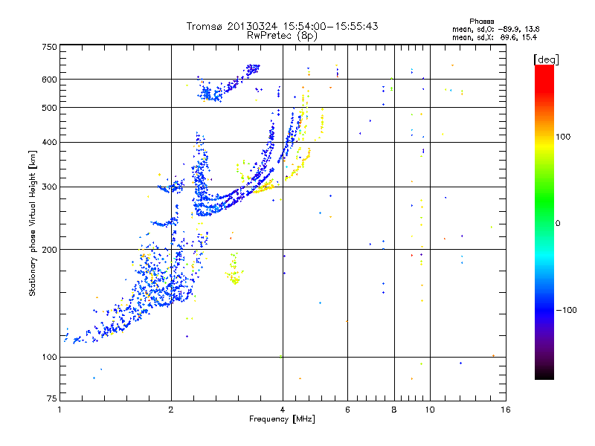Viewport: 595px width, 446px height.
Task: Click the plot title 'Tromsø 20130324 15:54:00-15:55:43'
Action: point(283,26)
